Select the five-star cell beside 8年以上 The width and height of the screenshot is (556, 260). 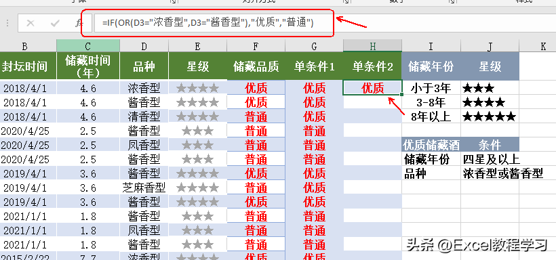[490, 116]
